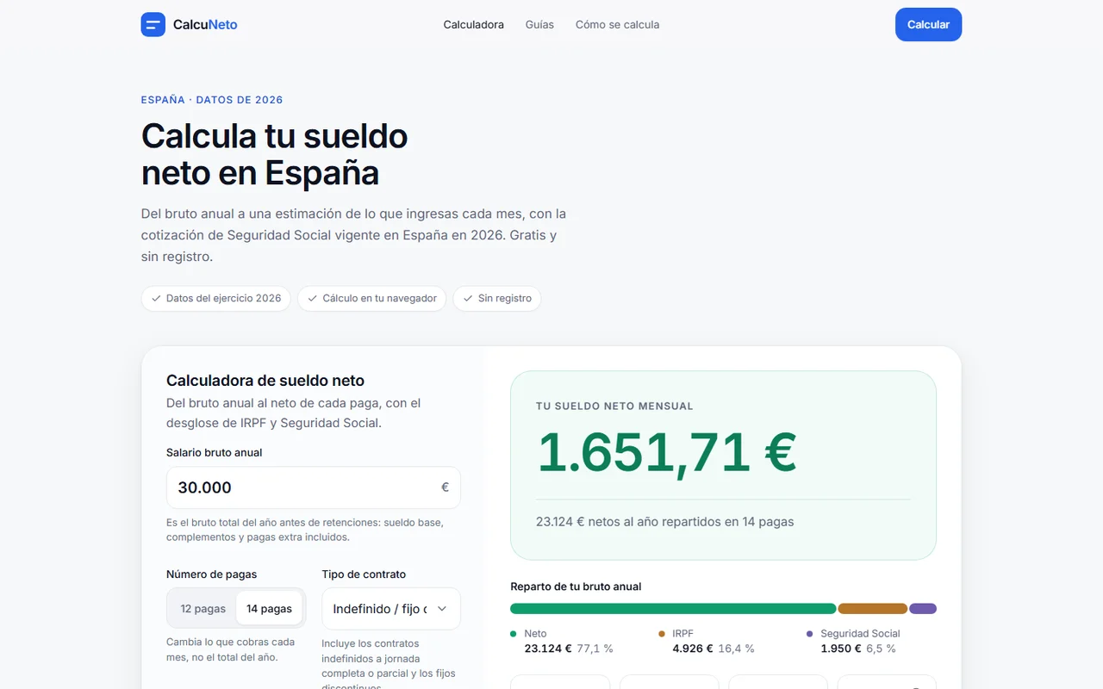Viewport: 1103px width, 689px height.
Task: Click the orange IRPF bar segment
Action: pos(873,608)
